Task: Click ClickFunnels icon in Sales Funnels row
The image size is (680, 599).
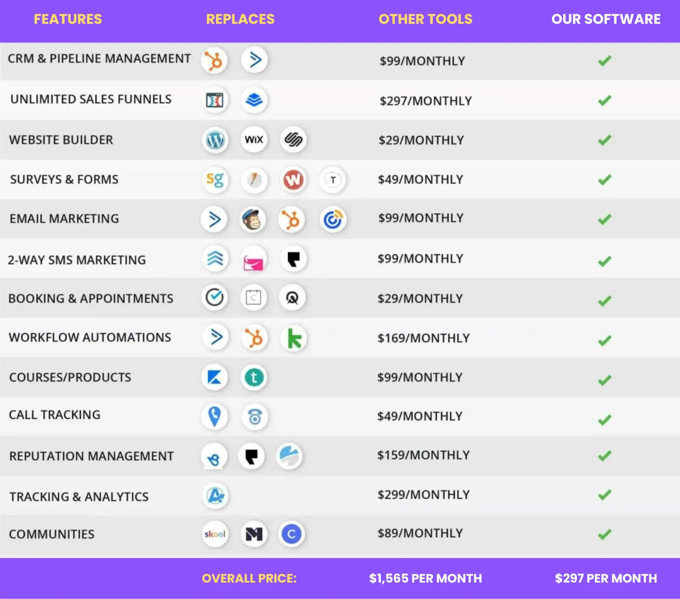Action: pyautogui.click(x=215, y=101)
